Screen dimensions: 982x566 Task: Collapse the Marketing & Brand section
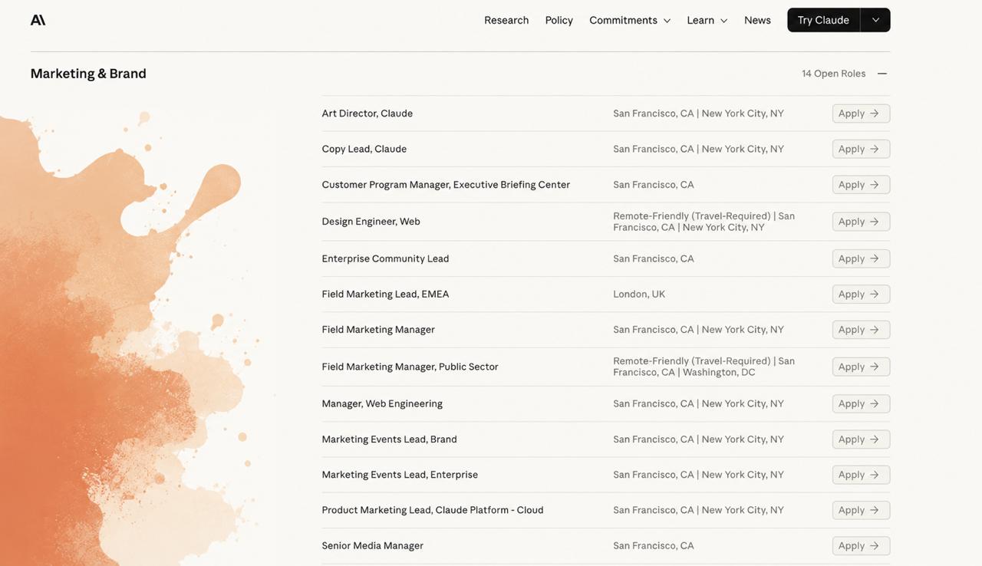882,74
